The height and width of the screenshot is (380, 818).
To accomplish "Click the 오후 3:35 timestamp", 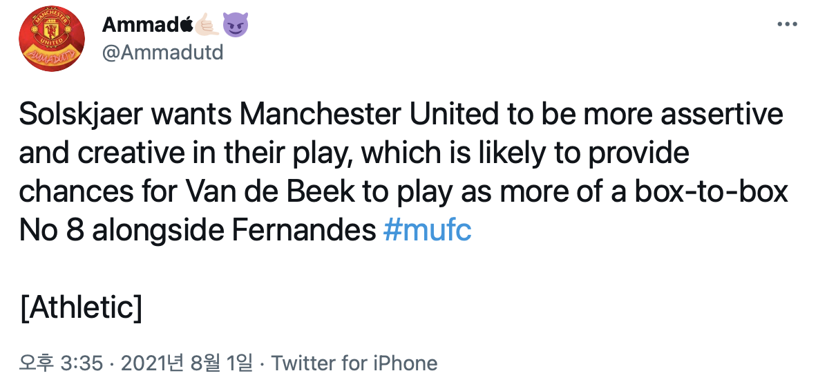I will (61, 363).
